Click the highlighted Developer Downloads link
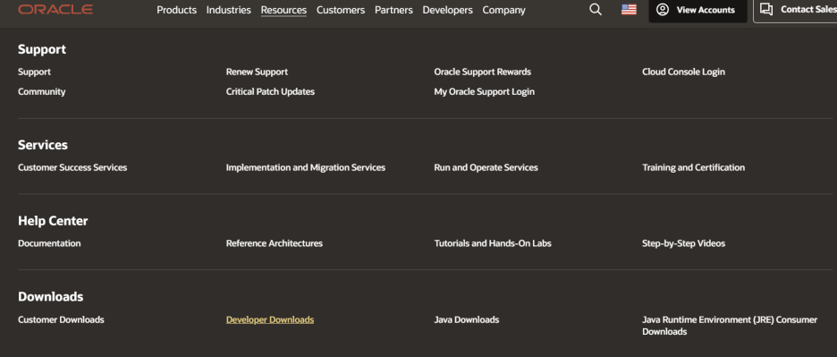Image resolution: width=837 pixels, height=357 pixels. [270, 319]
